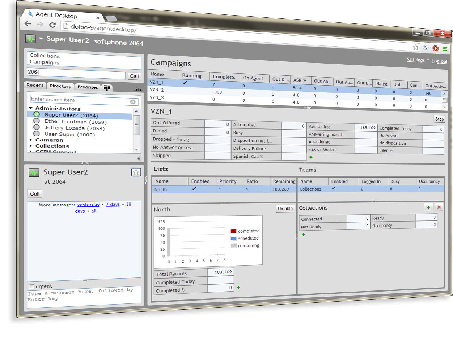Add Super User2 to favorites with the star icon
453x337 pixels.
pyautogui.click(x=136, y=172)
